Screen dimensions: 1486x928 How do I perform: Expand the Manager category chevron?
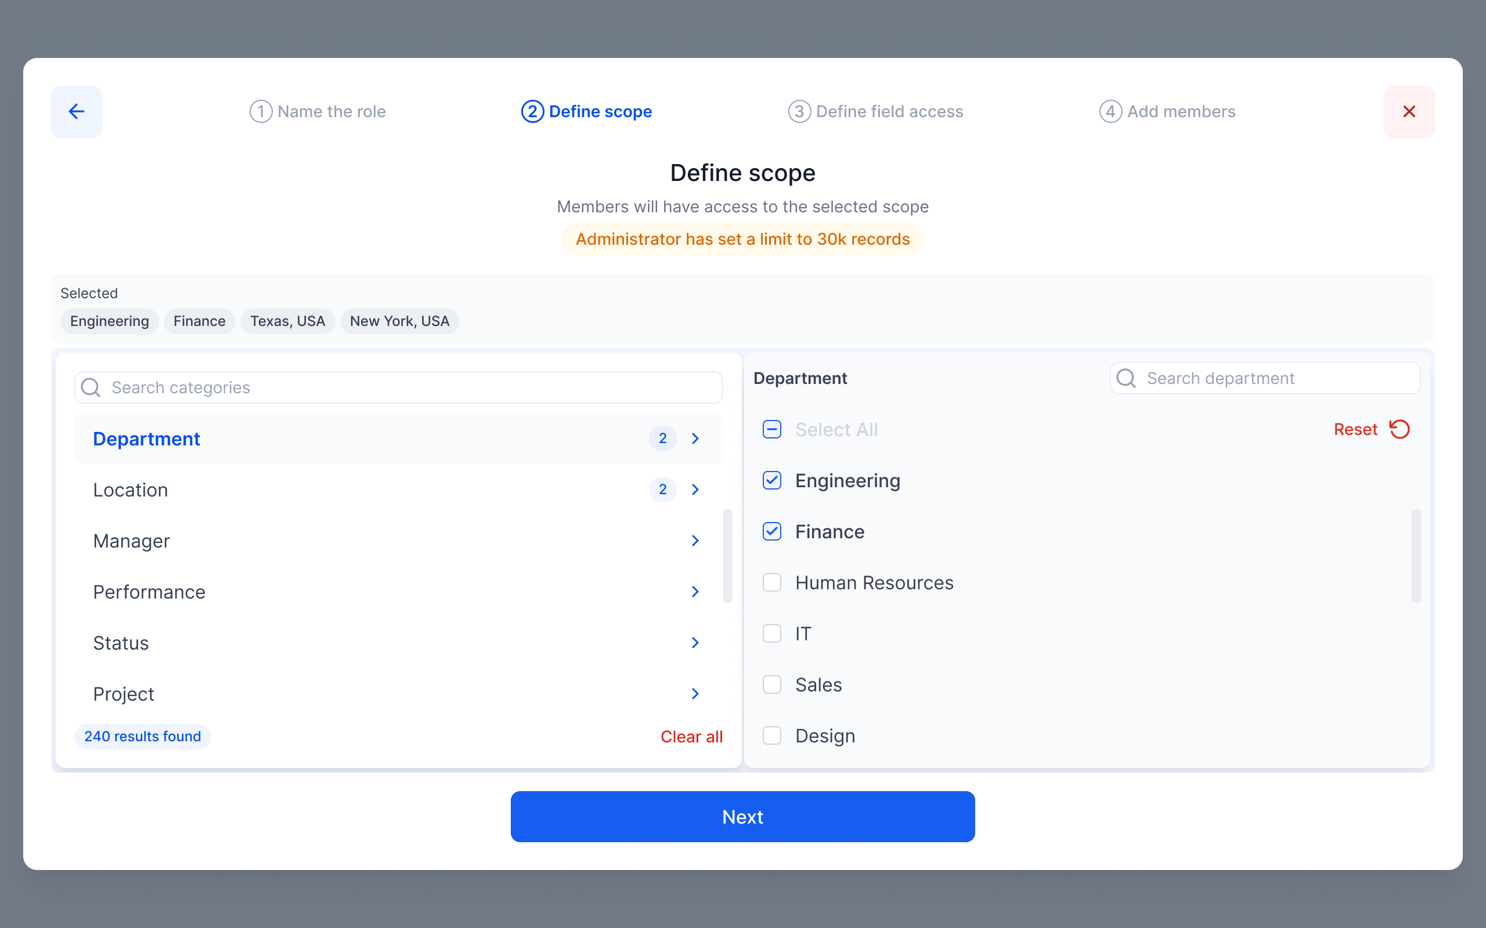point(695,540)
